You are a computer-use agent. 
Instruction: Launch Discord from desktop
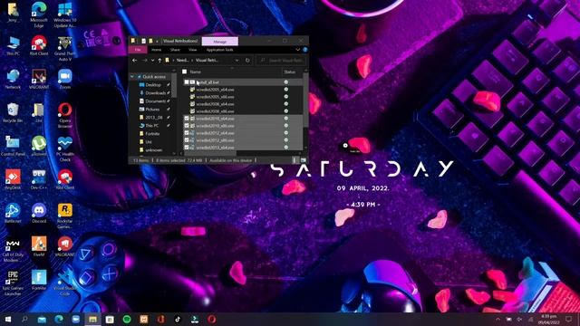coord(39,214)
